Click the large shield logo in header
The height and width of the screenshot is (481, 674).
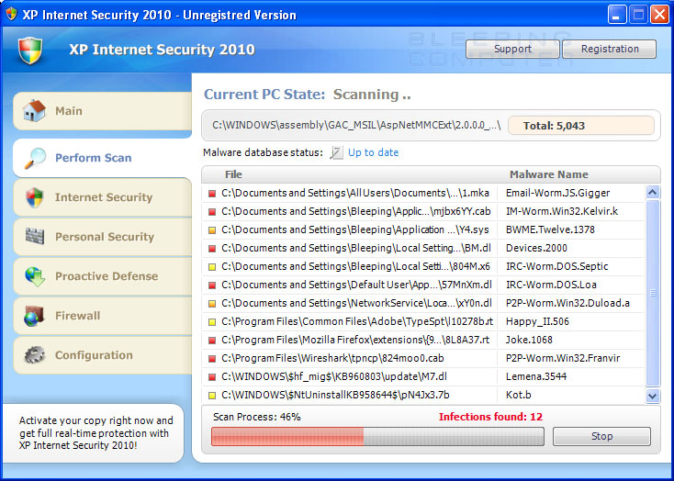pos(30,50)
